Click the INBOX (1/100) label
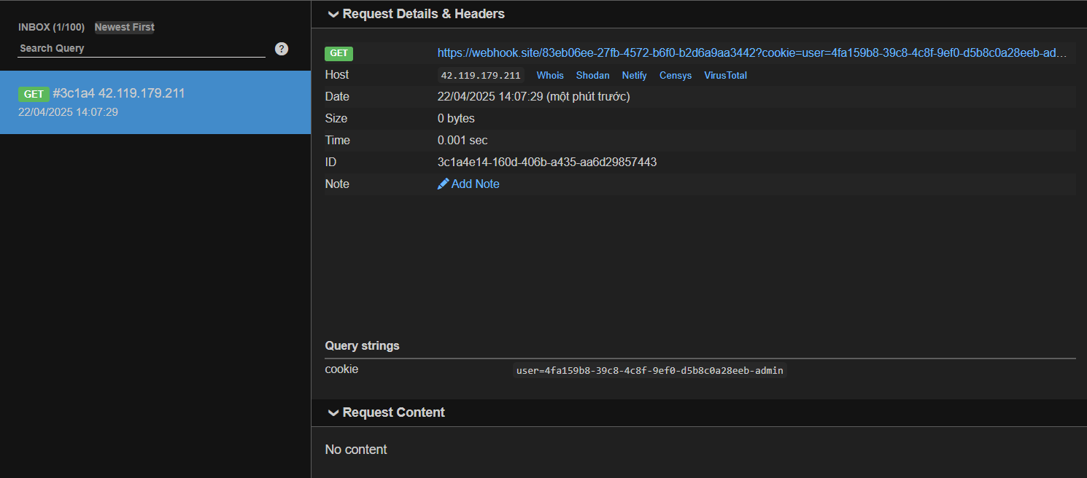This screenshot has width=1087, height=478. 51,27
